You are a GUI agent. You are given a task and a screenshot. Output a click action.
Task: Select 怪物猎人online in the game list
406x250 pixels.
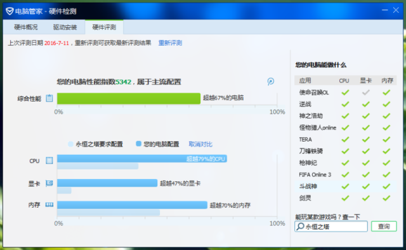click(x=317, y=128)
